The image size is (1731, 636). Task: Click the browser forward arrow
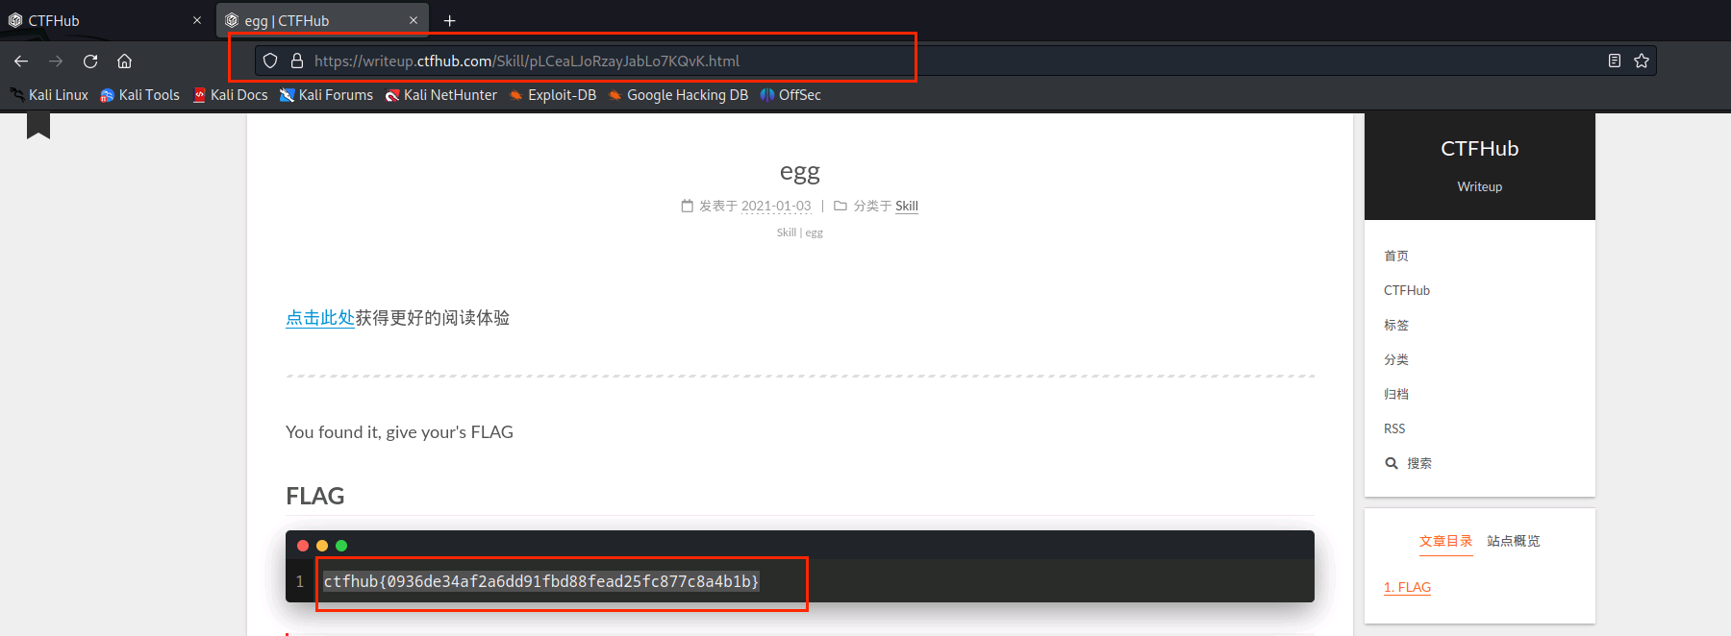pos(56,61)
